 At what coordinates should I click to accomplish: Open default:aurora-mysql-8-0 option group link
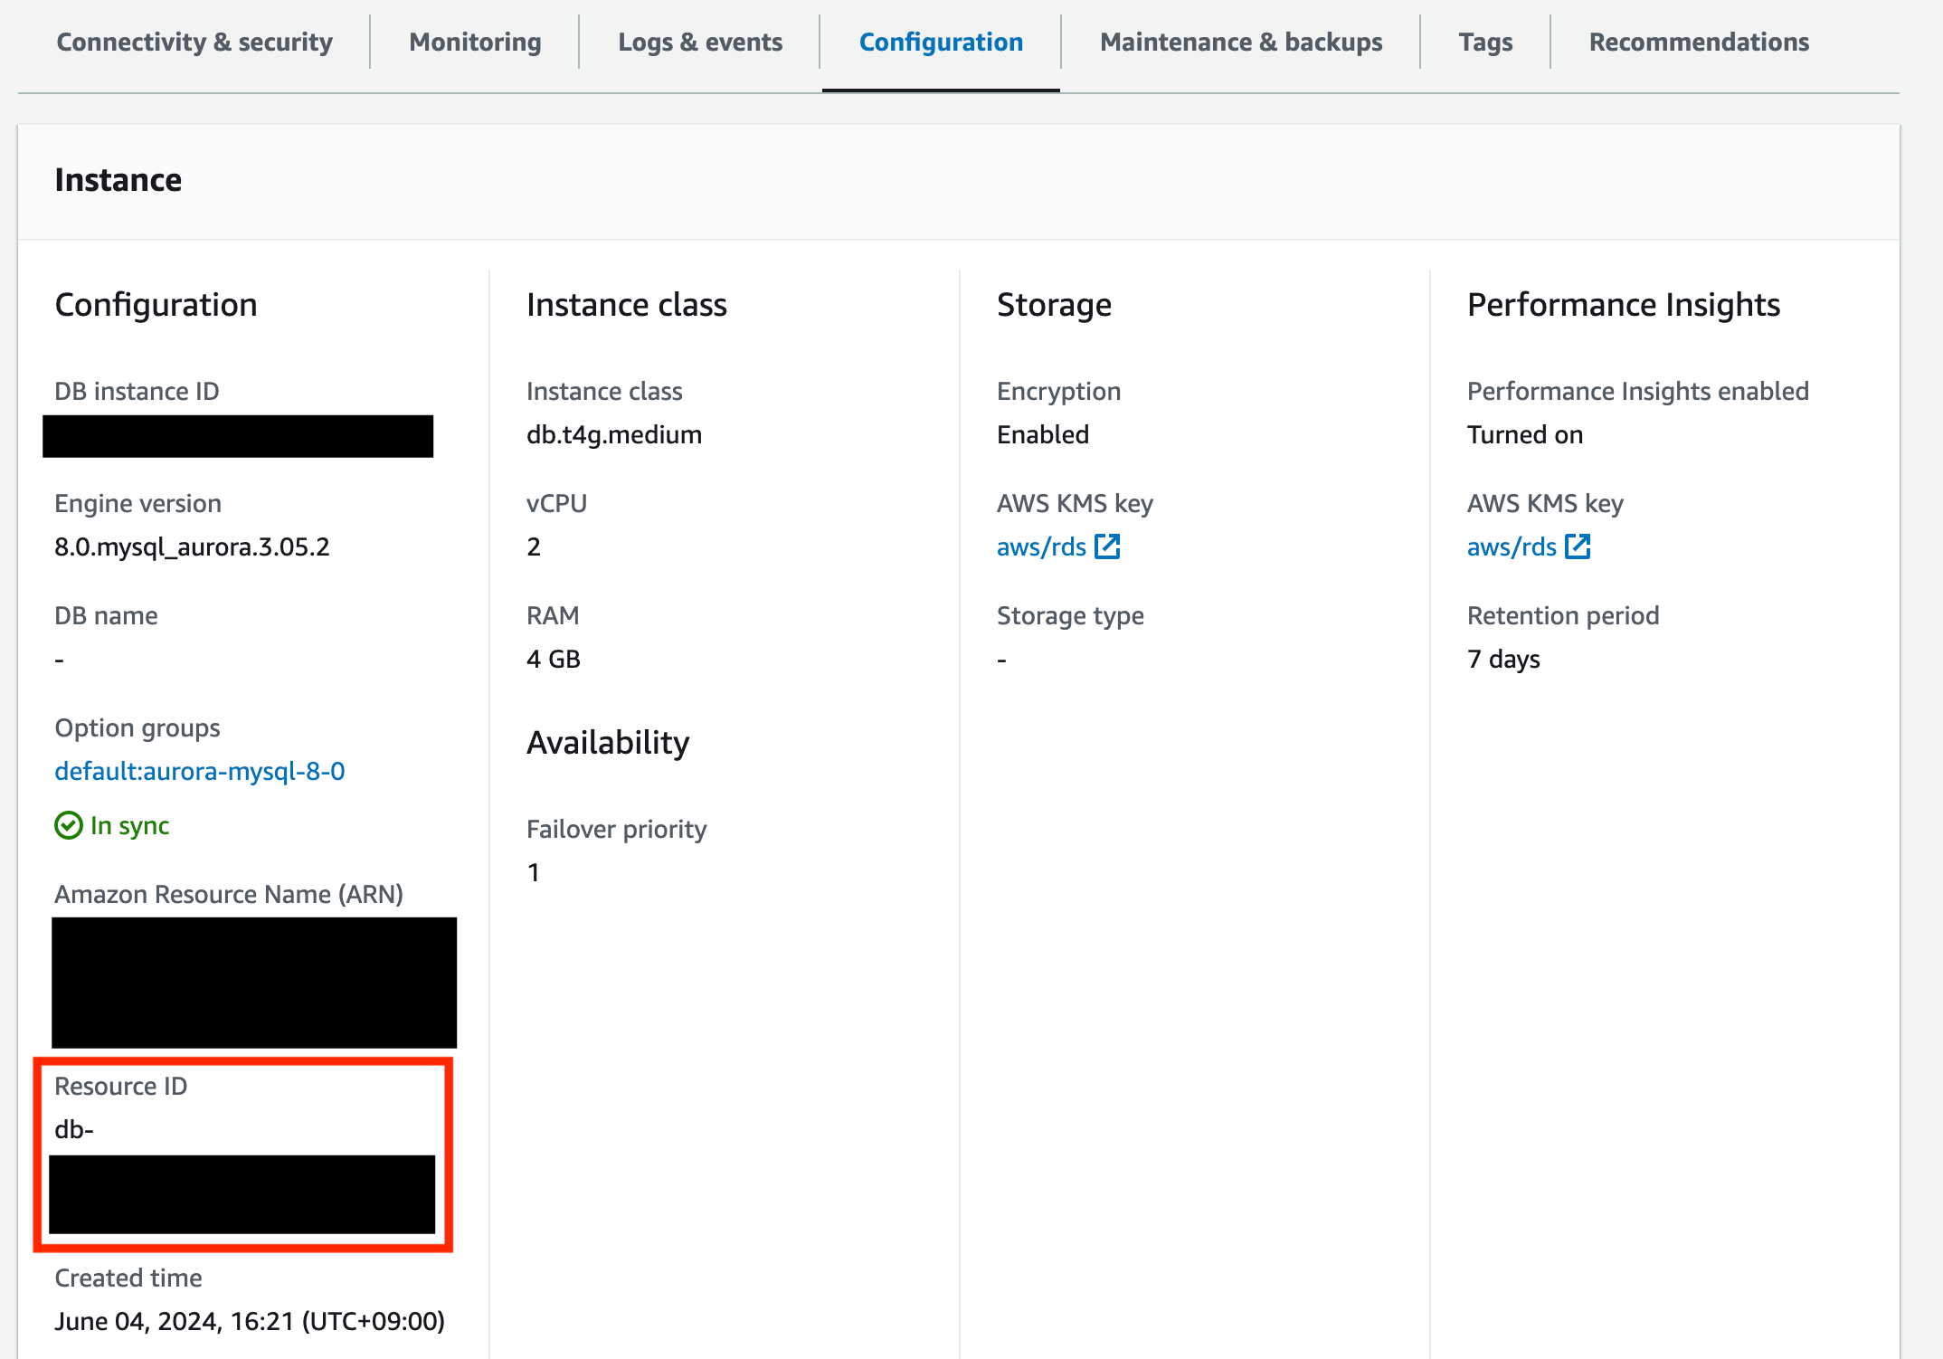[200, 771]
